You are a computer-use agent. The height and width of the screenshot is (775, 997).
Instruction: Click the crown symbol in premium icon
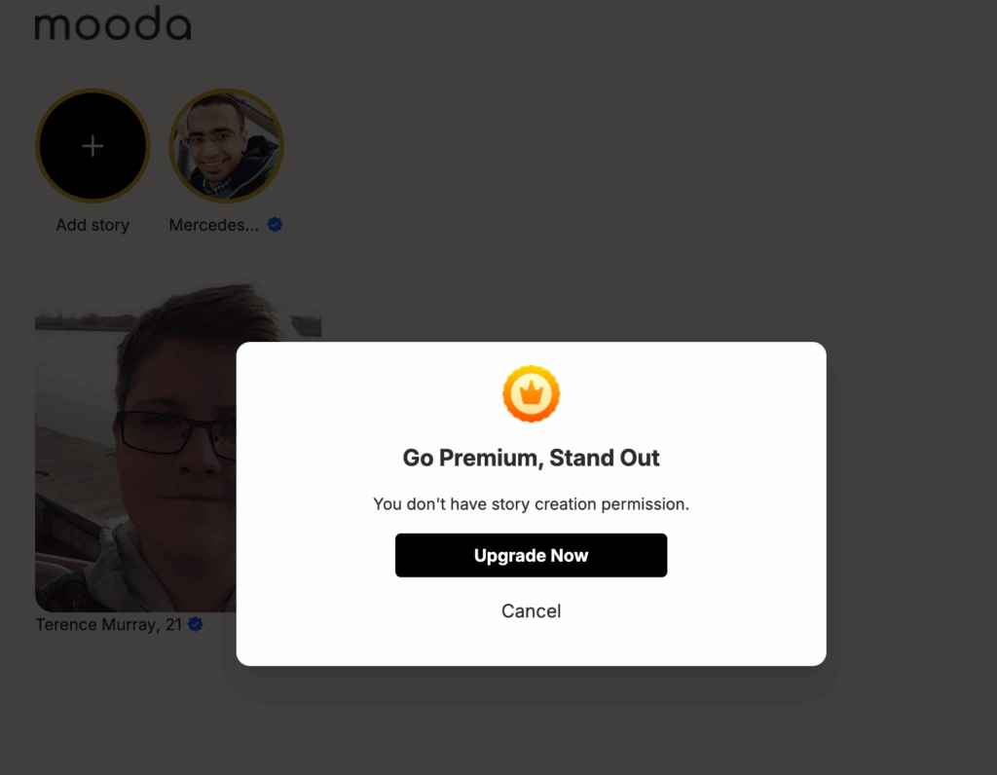531,394
